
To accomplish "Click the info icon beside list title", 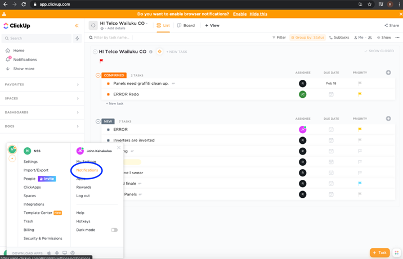I will 151,52.
